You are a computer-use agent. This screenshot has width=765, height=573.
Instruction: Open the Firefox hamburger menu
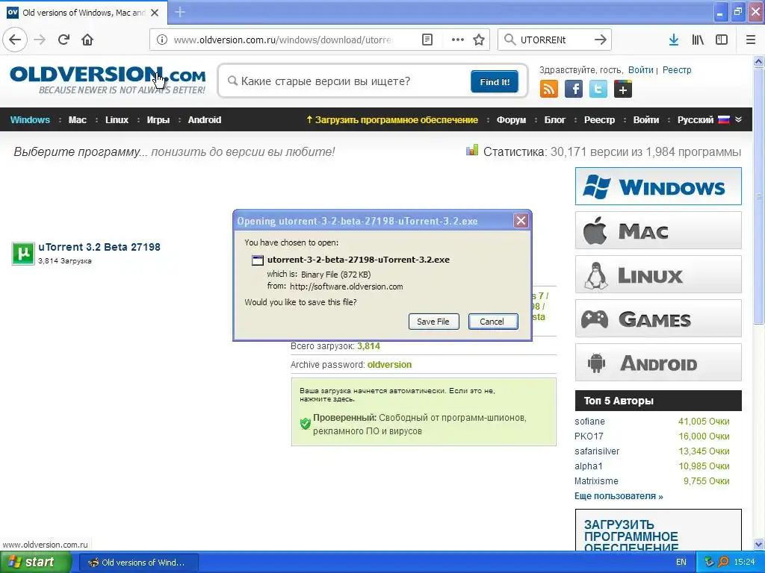point(751,40)
